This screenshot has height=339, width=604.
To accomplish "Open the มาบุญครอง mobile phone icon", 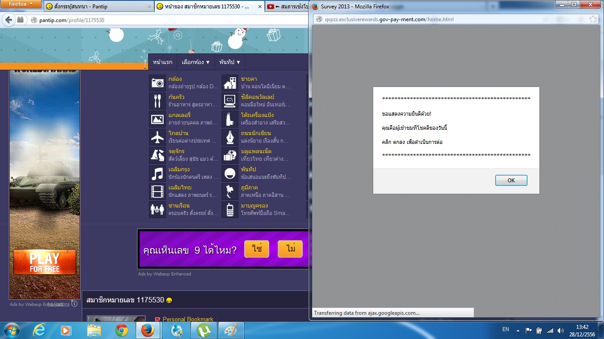I will click(230, 210).
